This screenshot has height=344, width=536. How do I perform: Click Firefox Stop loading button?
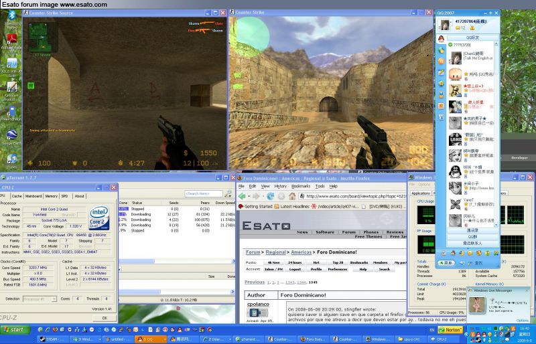pos(281,196)
